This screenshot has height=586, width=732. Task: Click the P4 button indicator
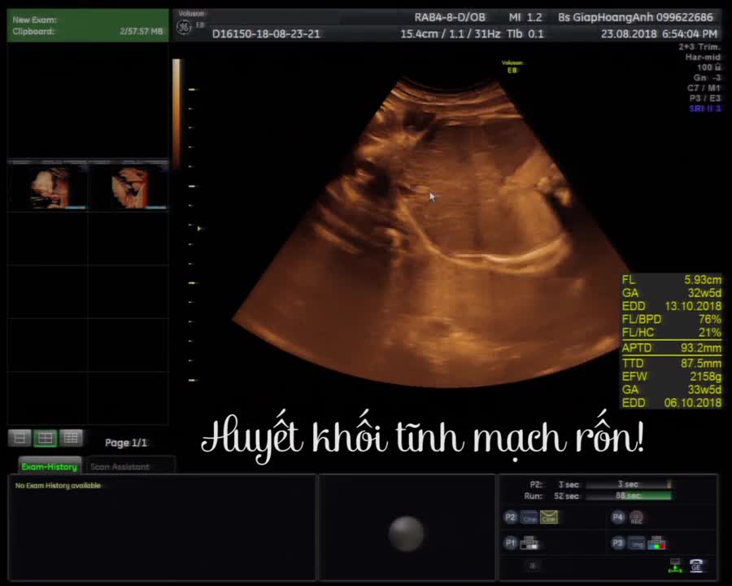[x=617, y=517]
